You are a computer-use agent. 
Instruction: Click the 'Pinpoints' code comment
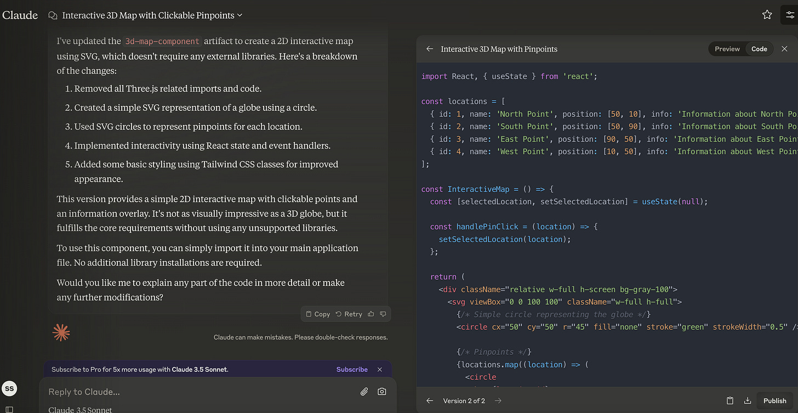[x=494, y=352]
